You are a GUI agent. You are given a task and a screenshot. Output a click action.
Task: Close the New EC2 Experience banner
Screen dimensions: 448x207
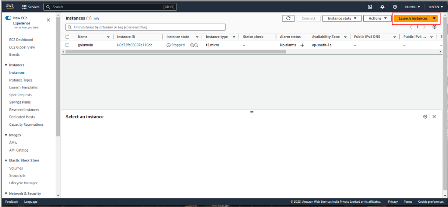coord(48,20)
